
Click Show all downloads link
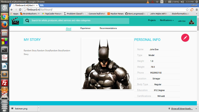pyautogui.click(x=182, y=109)
